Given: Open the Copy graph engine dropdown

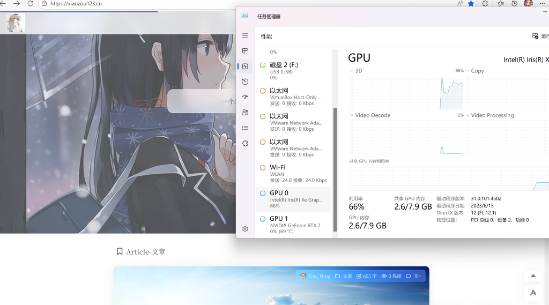Looking at the screenshot, I should (x=468, y=71).
